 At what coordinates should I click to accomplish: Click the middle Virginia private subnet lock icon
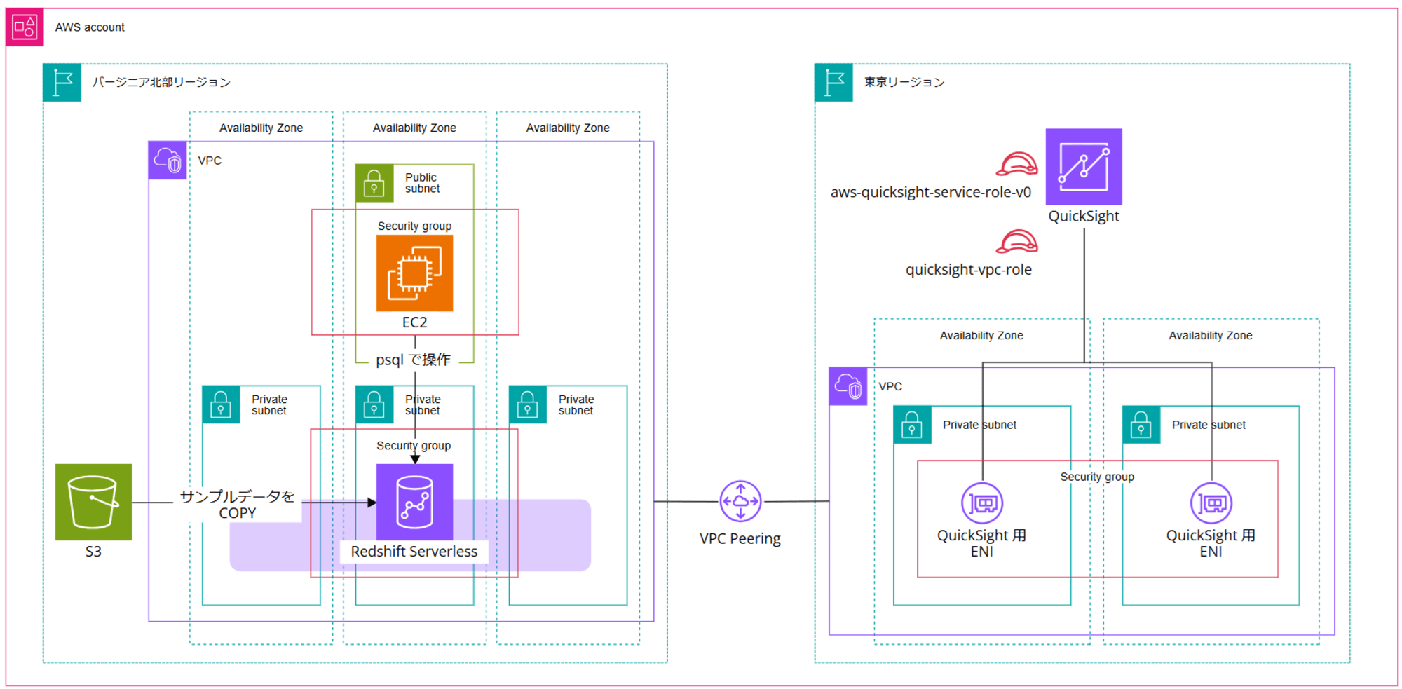[374, 404]
